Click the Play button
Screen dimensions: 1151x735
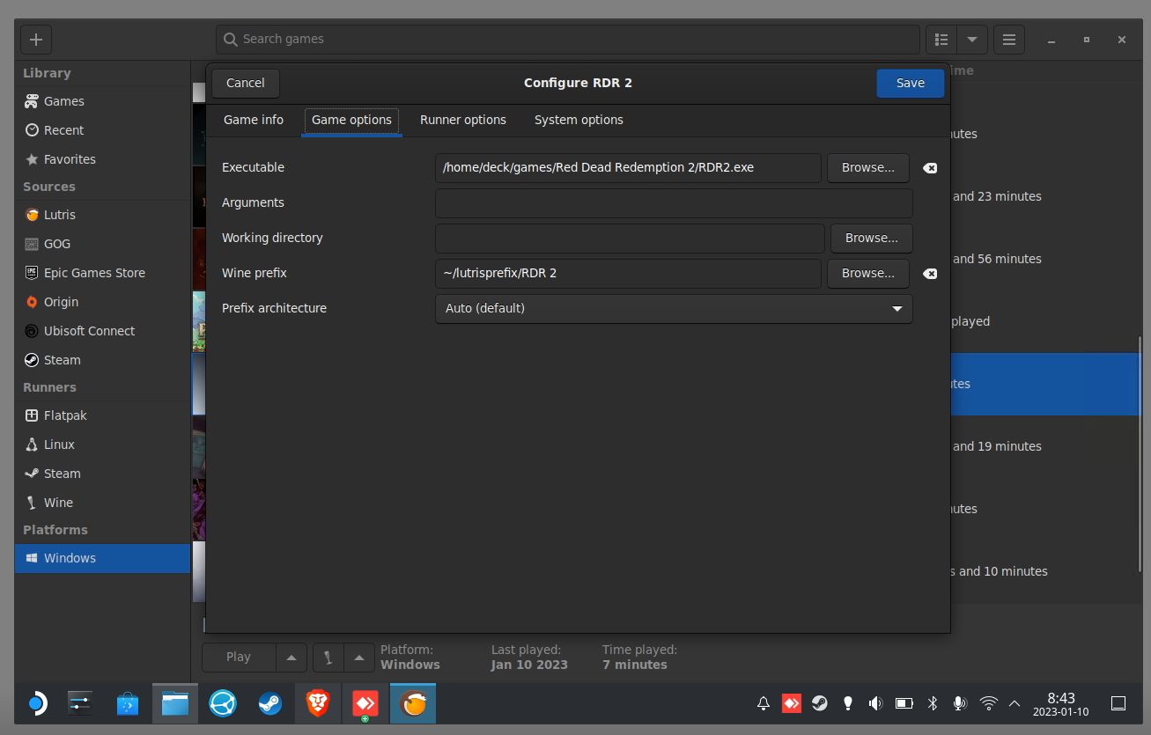coord(239,658)
